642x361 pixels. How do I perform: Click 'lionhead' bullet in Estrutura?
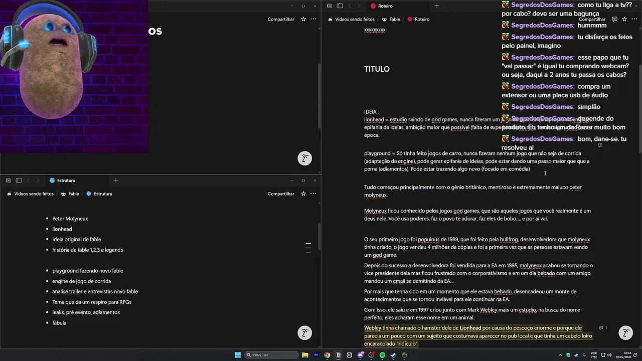click(x=62, y=229)
